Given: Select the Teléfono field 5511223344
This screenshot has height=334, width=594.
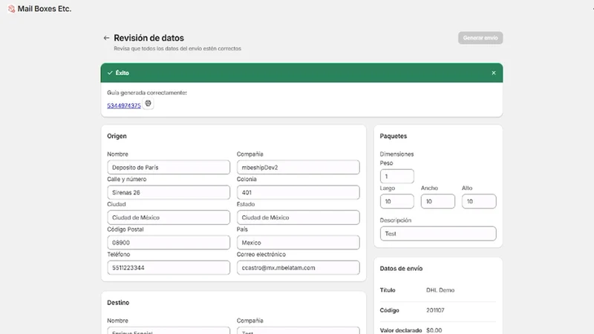Looking at the screenshot, I should click(x=169, y=268).
